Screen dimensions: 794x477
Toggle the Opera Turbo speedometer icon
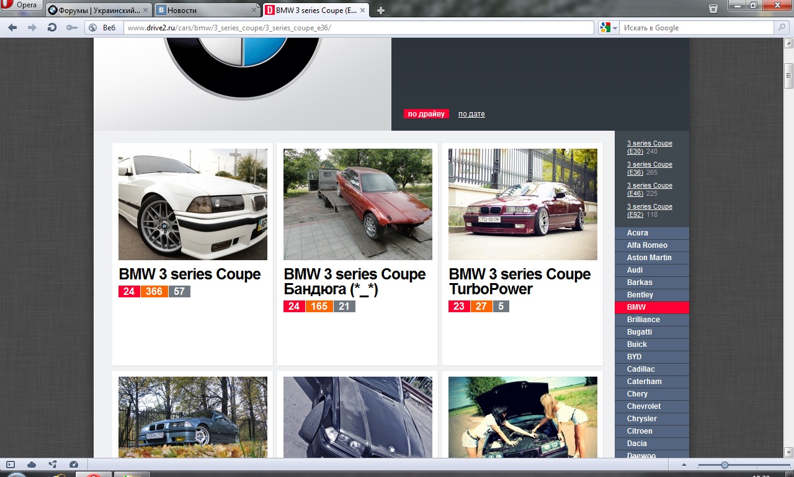(74, 465)
